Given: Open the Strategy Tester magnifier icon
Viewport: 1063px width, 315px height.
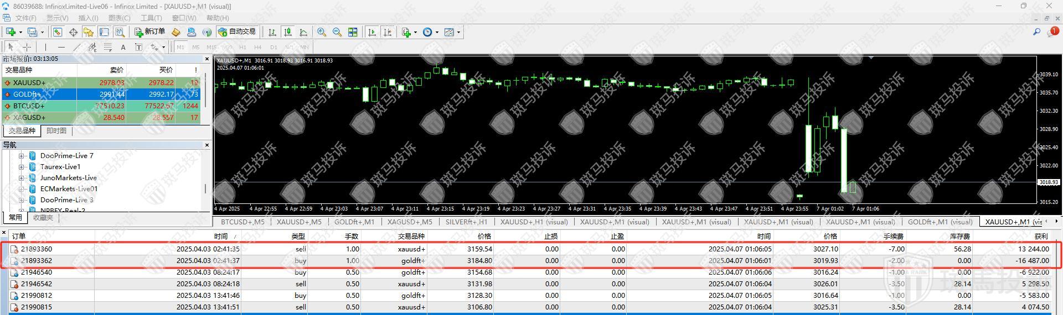Looking at the screenshot, I should (120, 32).
